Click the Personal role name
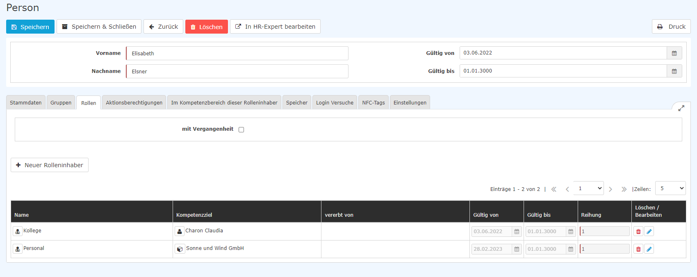The width and height of the screenshot is (697, 277). pyautogui.click(x=34, y=248)
